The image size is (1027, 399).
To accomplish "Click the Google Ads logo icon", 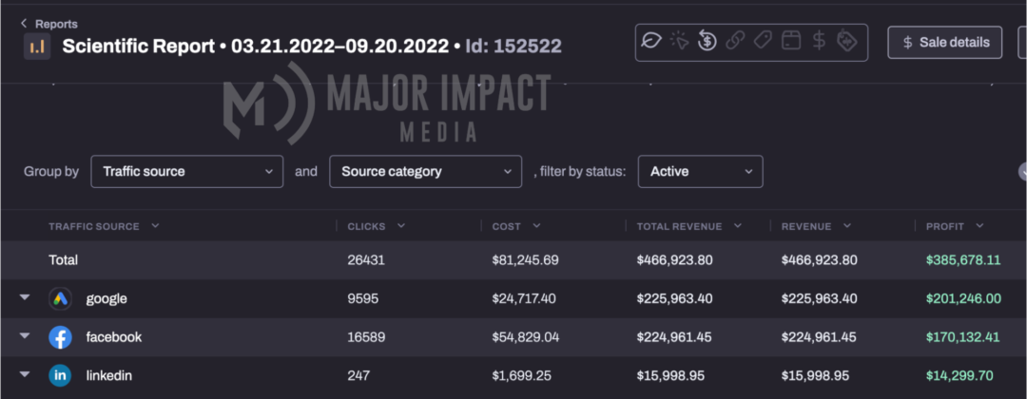I will tap(60, 299).
